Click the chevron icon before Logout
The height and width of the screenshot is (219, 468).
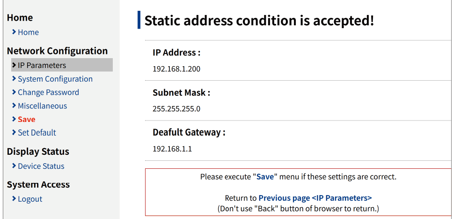[14, 199]
